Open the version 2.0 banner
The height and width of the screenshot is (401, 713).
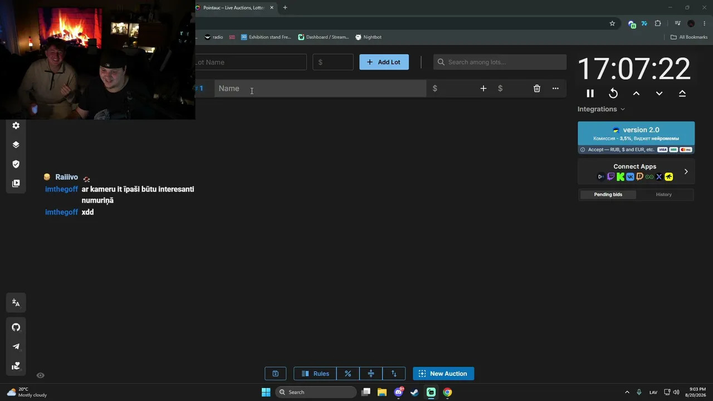click(636, 138)
